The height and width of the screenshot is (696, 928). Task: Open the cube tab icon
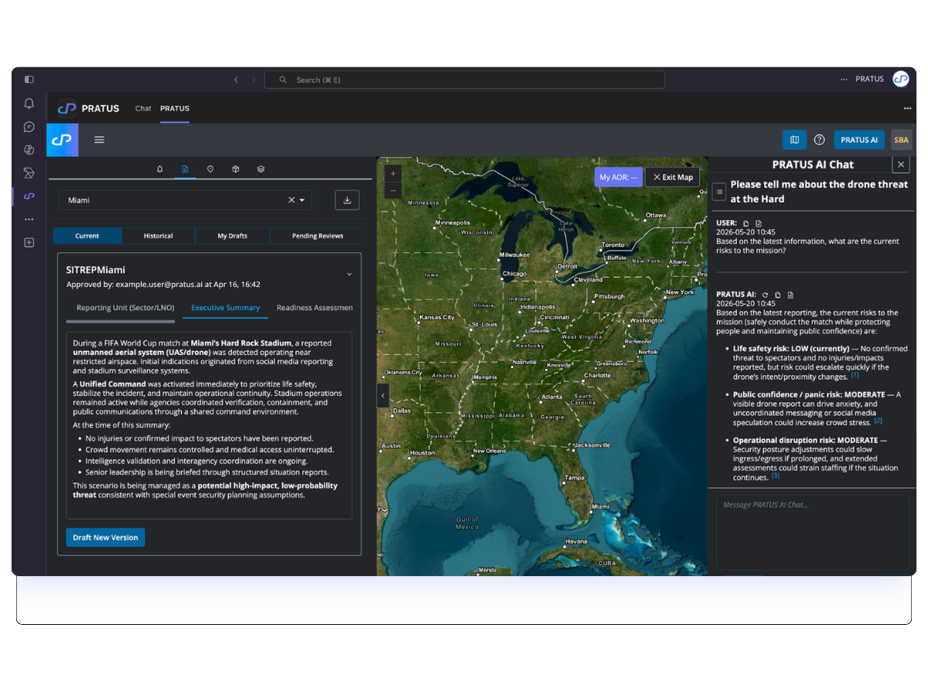pos(236,169)
